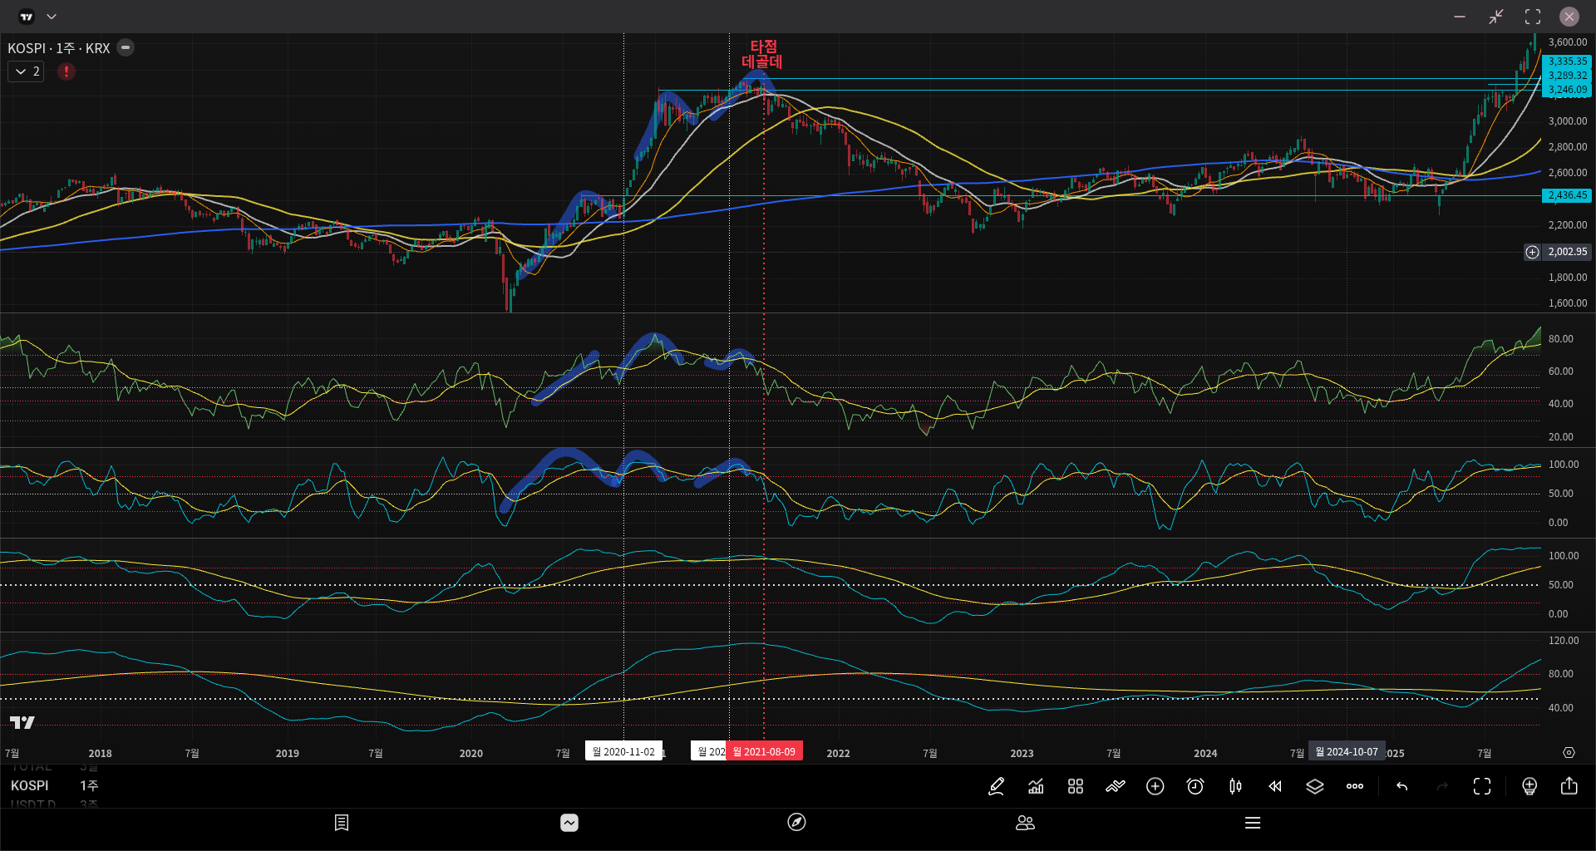Open the chart layout grid icon

(1076, 786)
